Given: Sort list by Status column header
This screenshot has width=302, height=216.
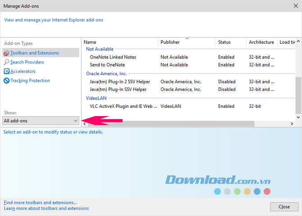Looking at the screenshot, I should (x=231, y=42).
